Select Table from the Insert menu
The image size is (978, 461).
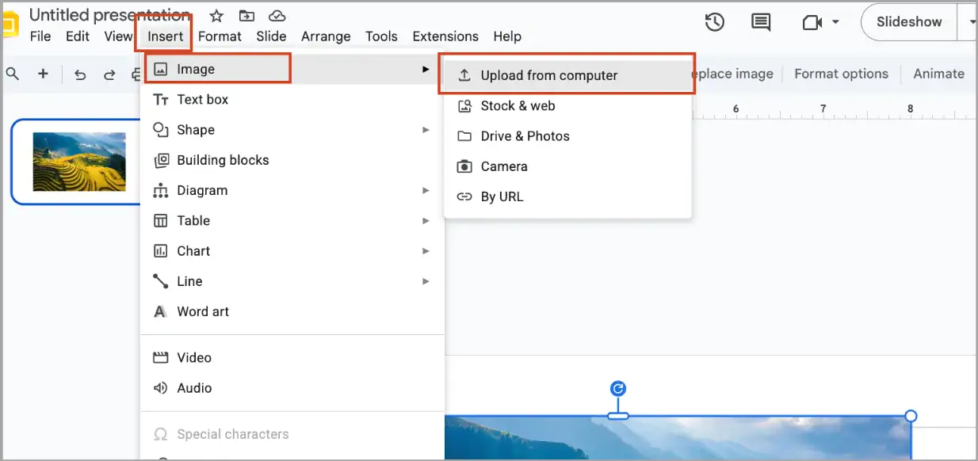[x=292, y=221]
